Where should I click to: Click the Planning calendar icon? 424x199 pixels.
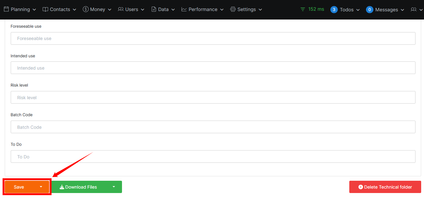click(6, 9)
